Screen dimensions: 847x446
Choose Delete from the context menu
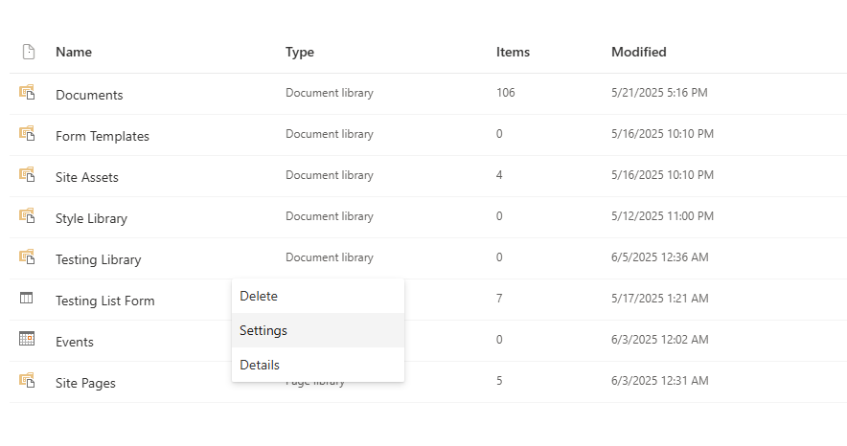point(259,296)
